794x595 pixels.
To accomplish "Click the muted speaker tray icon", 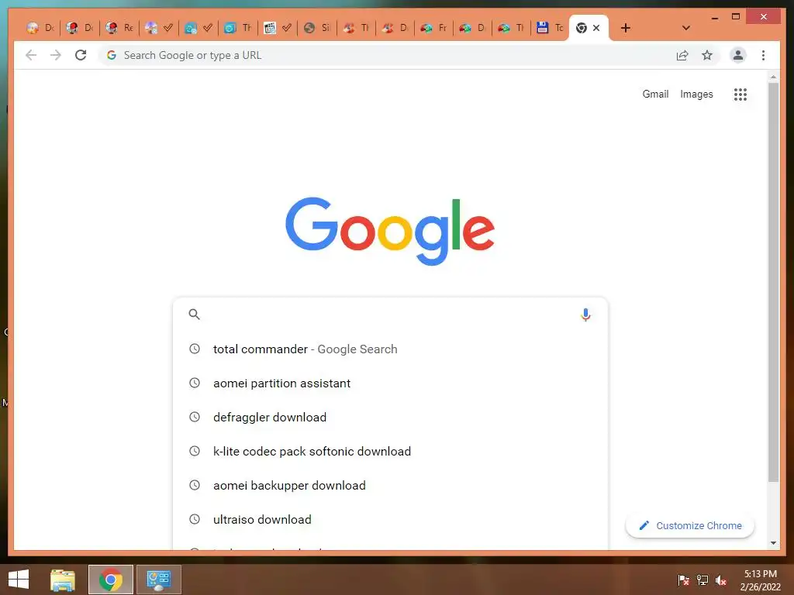I will (721, 580).
